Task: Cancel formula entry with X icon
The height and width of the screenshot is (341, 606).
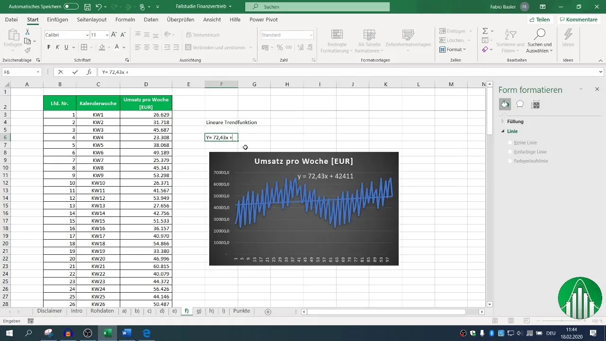Action: tap(61, 72)
